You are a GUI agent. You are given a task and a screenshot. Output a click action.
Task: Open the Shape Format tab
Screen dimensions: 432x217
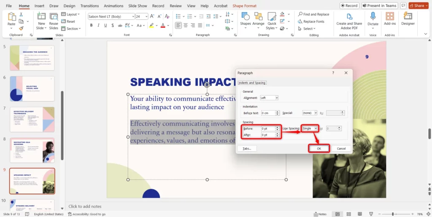(x=244, y=6)
